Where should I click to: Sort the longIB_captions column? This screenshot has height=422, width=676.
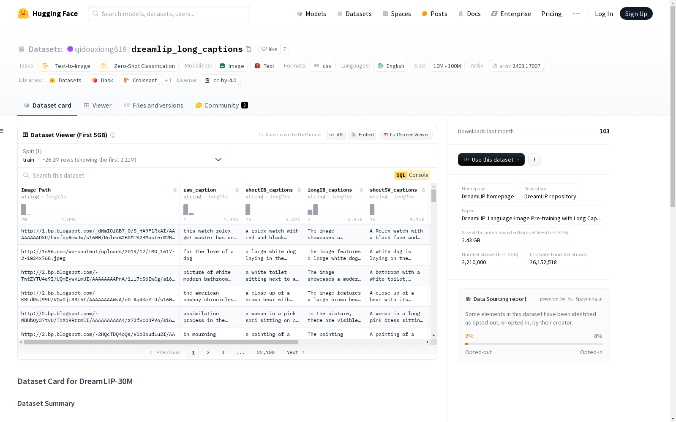point(361,190)
